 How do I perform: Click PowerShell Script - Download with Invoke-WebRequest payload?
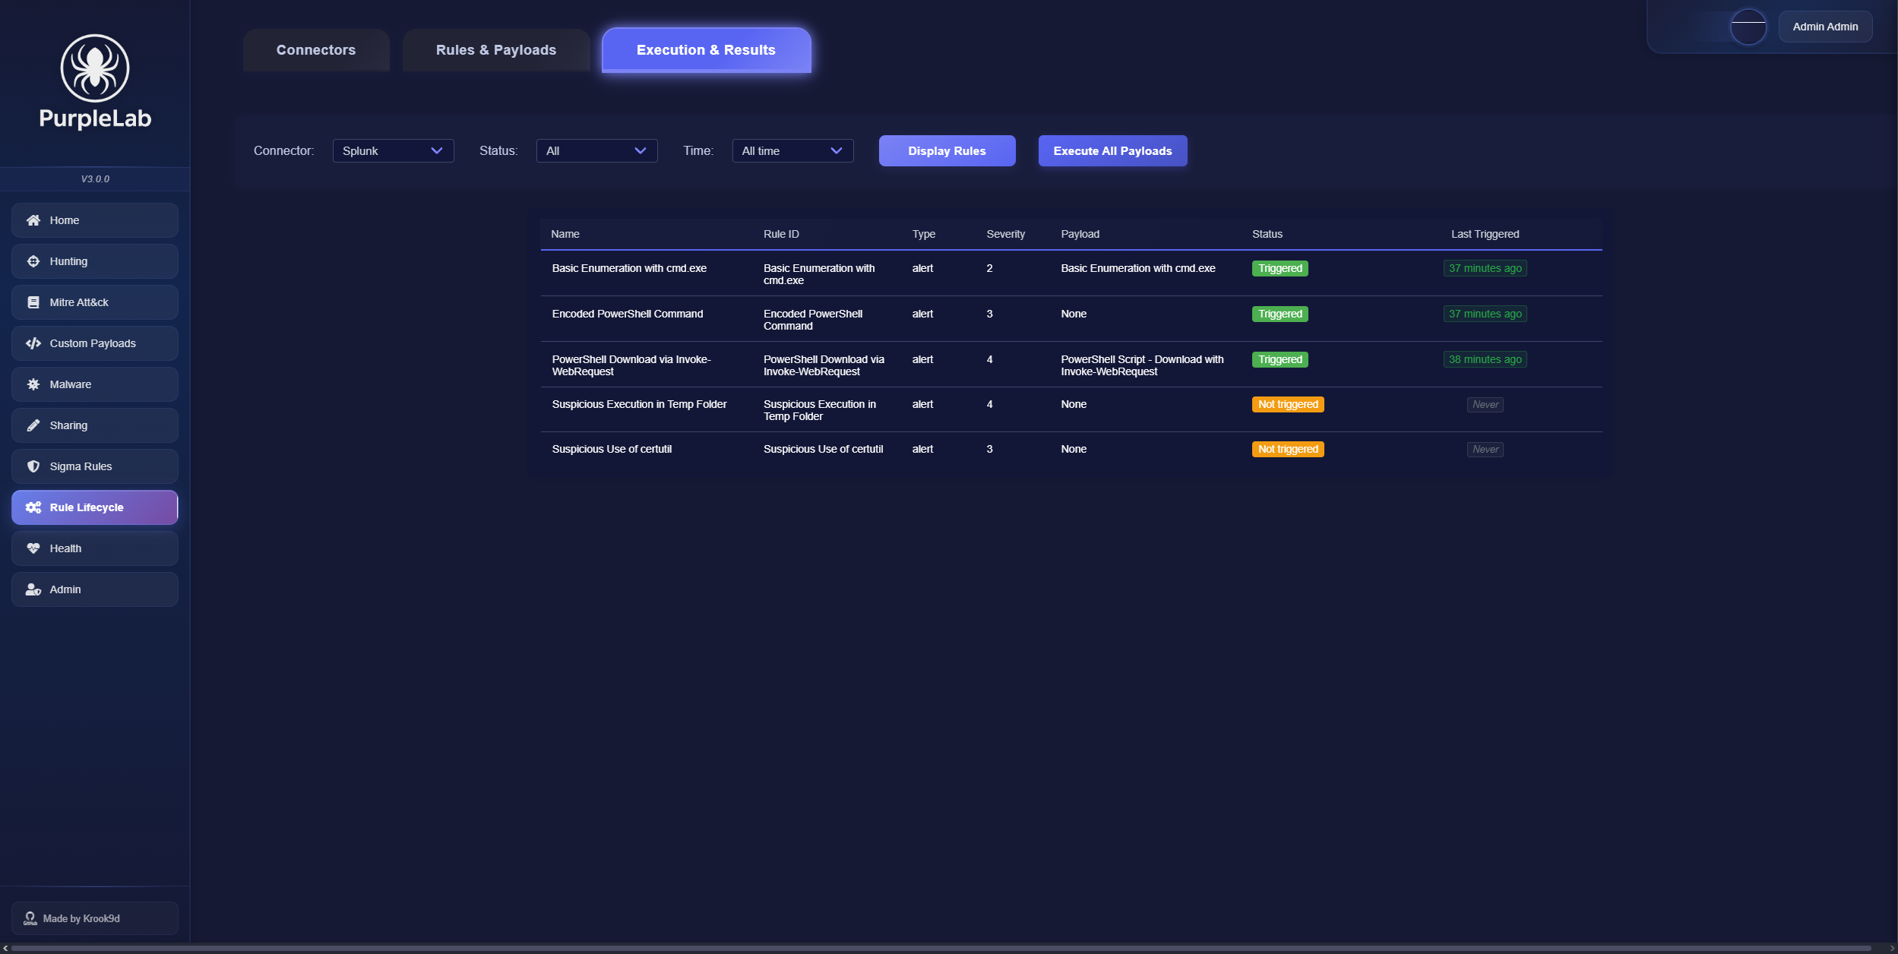pyautogui.click(x=1142, y=365)
